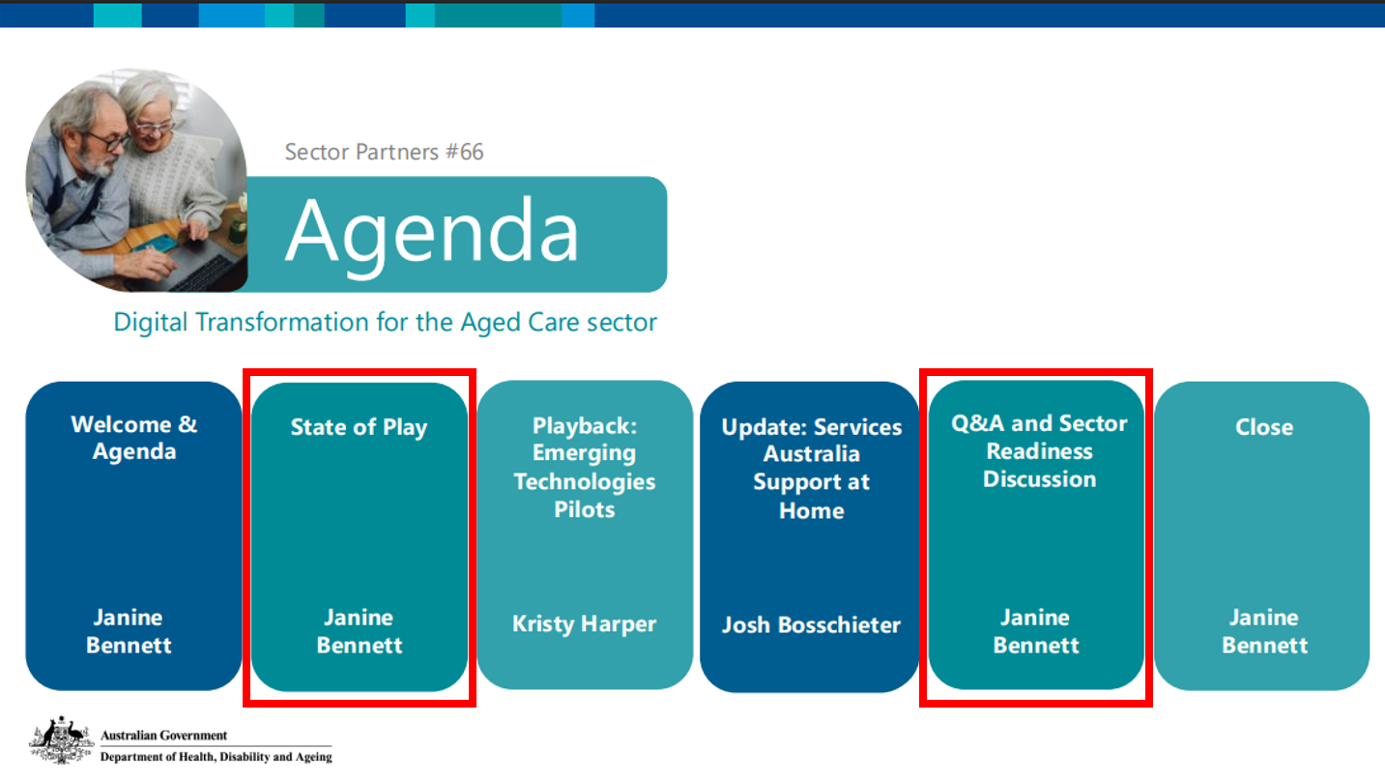
Task: Click Janine Bennett under Welcome & Agenda
Action: 129,631
